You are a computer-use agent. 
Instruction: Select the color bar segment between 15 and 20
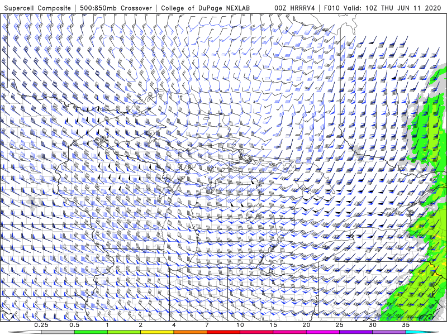click(289, 332)
